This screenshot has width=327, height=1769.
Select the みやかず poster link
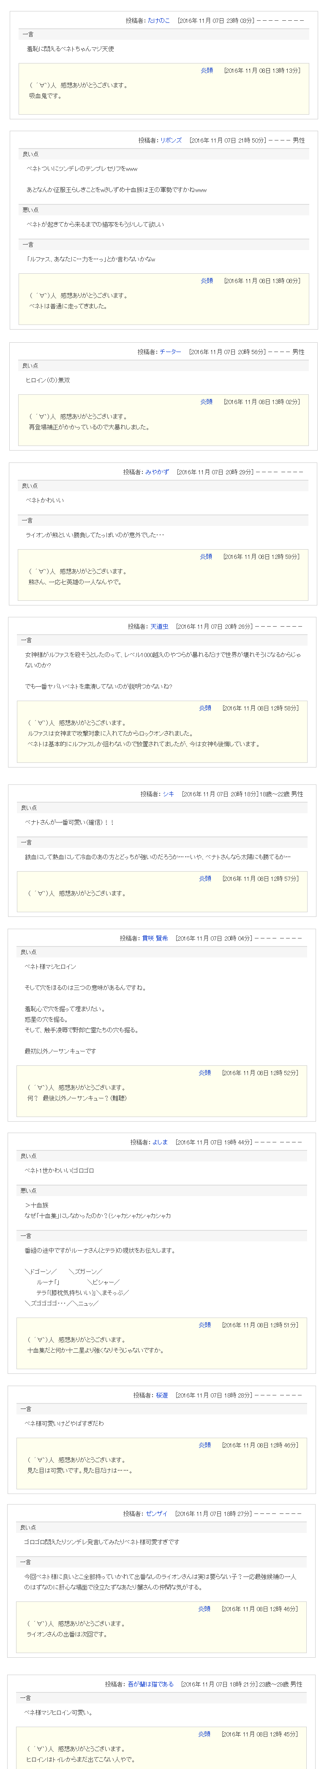[157, 472]
